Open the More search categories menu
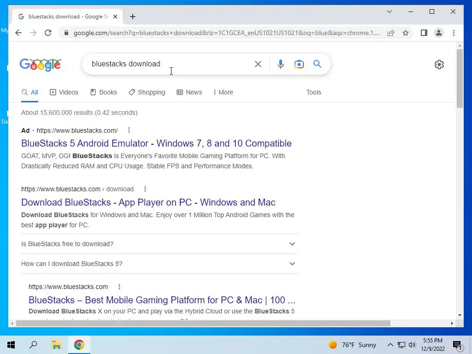Image resolution: width=472 pixels, height=354 pixels. click(x=223, y=92)
